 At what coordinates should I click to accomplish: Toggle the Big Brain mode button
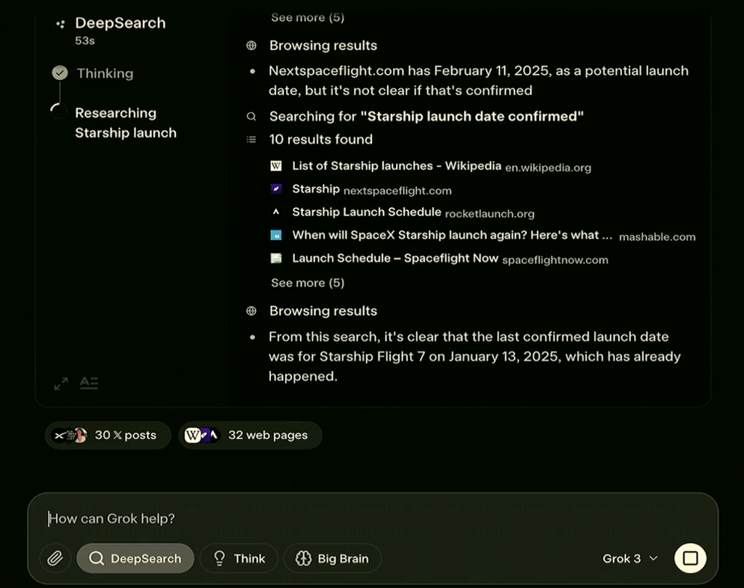click(332, 558)
